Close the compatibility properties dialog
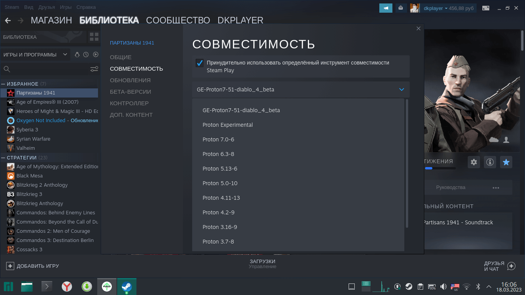525x295 pixels. pyautogui.click(x=419, y=28)
